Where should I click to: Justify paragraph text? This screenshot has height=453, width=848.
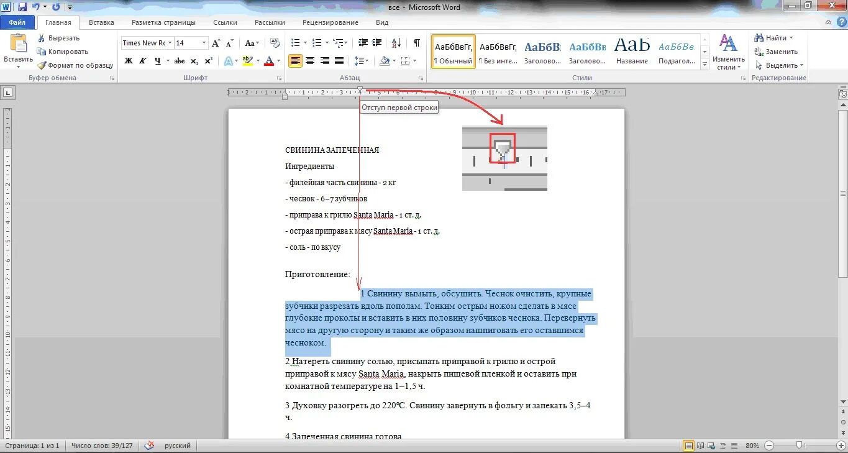pyautogui.click(x=339, y=61)
